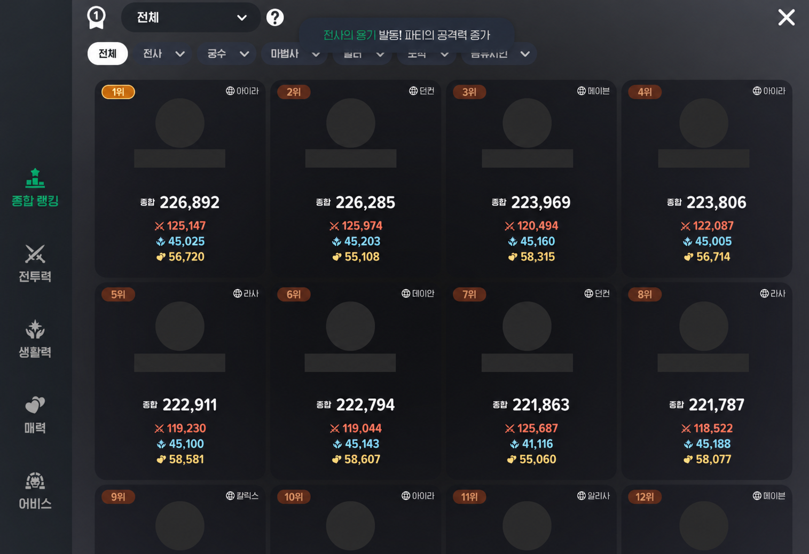Select the total score 222,794
The height and width of the screenshot is (554, 809).
click(365, 405)
